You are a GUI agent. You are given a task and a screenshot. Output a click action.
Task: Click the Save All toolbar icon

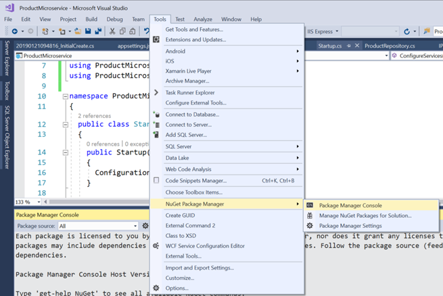(x=98, y=32)
